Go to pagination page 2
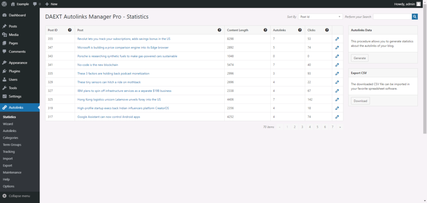The image size is (427, 203). click(295, 127)
